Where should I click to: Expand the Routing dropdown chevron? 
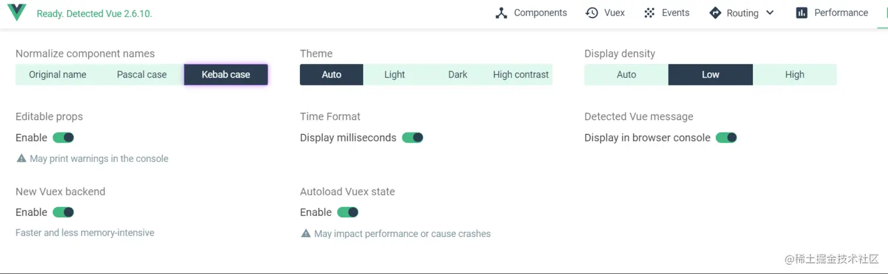pyautogui.click(x=770, y=13)
